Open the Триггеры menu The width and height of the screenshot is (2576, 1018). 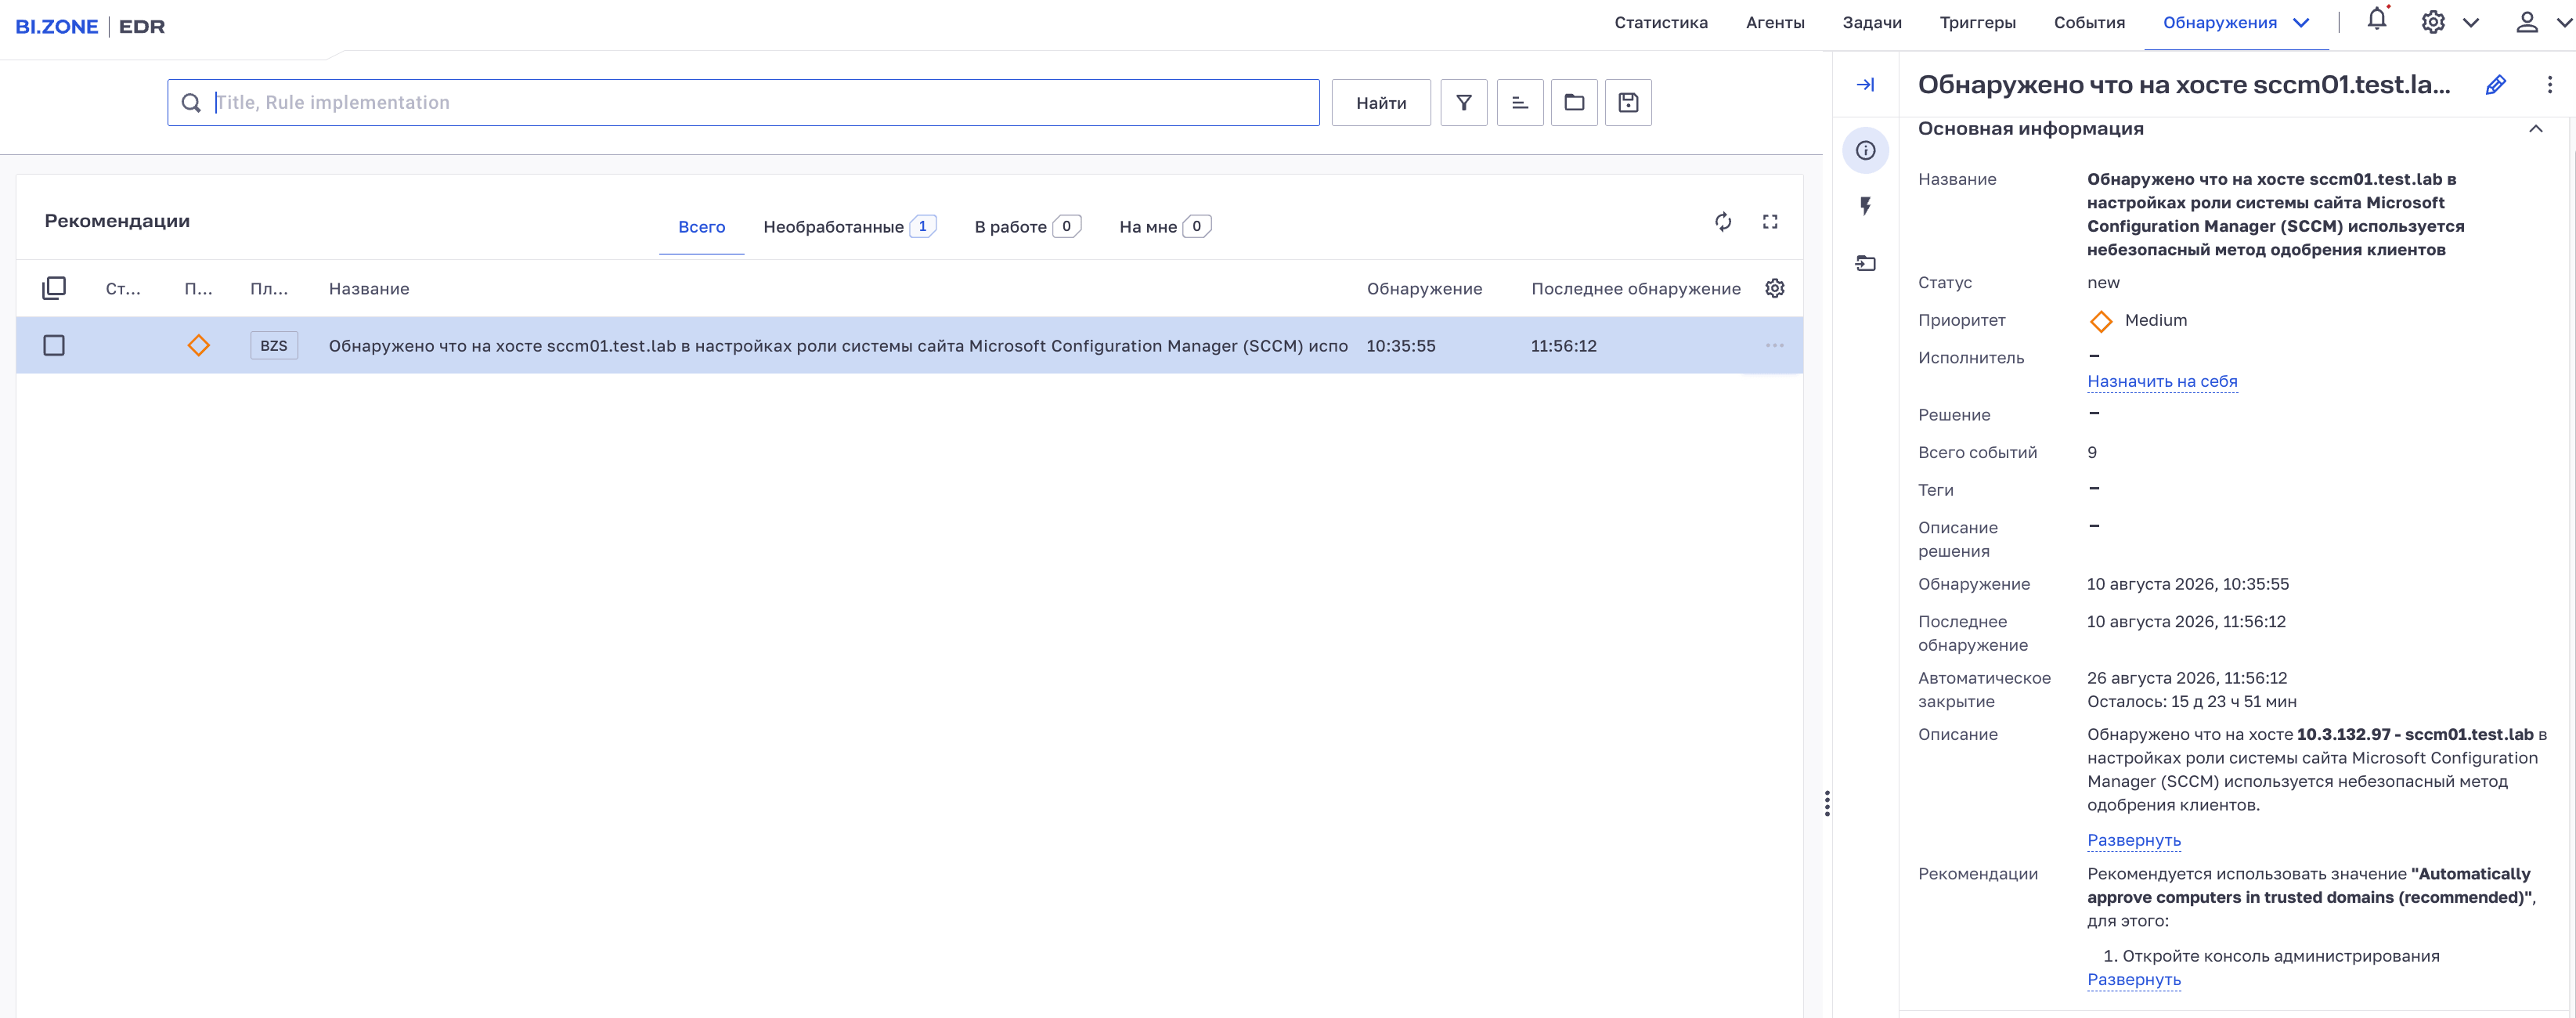tap(1977, 23)
